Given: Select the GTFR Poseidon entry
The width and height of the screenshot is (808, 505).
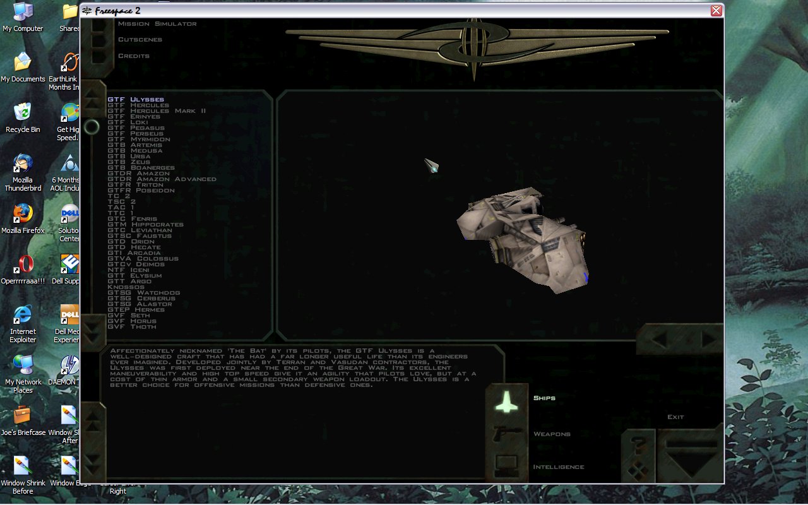Looking at the screenshot, I should (141, 191).
